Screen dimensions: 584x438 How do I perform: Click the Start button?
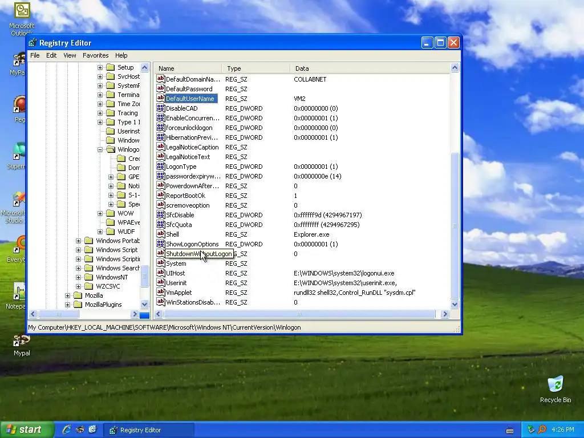point(26,429)
